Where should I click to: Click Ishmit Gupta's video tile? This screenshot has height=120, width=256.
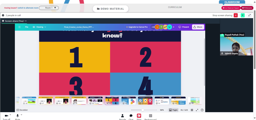click(x=236, y=46)
